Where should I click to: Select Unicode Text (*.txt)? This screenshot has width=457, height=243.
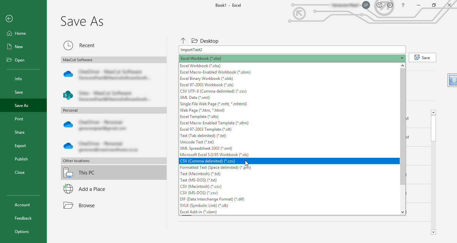(289, 142)
